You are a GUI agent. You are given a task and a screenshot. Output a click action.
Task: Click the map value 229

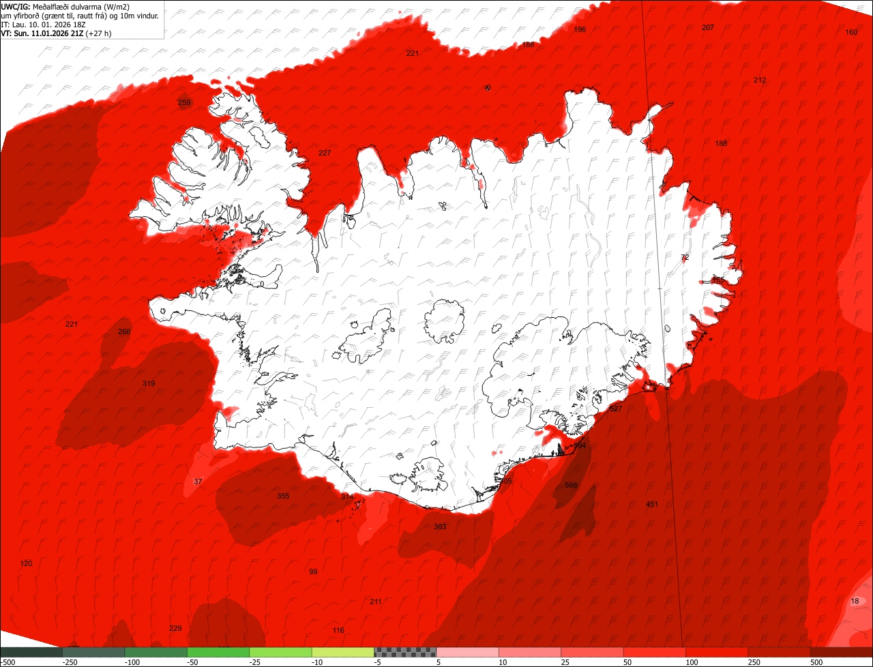click(175, 628)
